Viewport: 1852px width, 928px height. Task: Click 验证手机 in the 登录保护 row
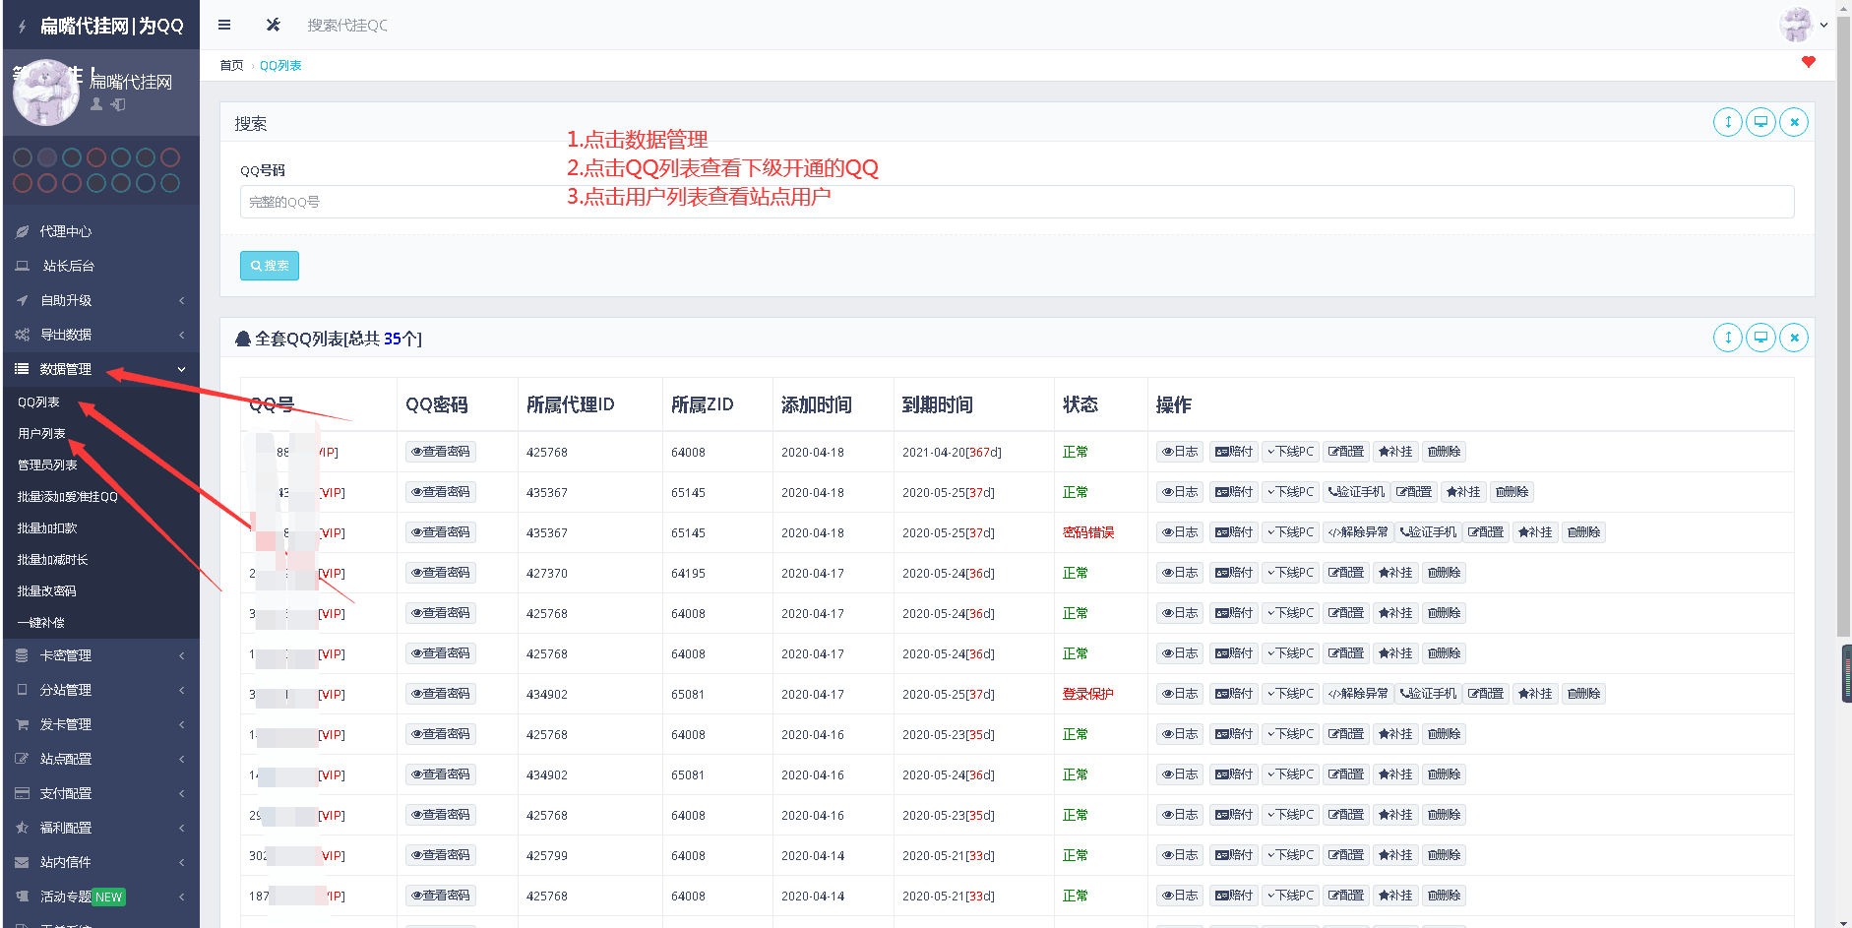(x=1428, y=694)
